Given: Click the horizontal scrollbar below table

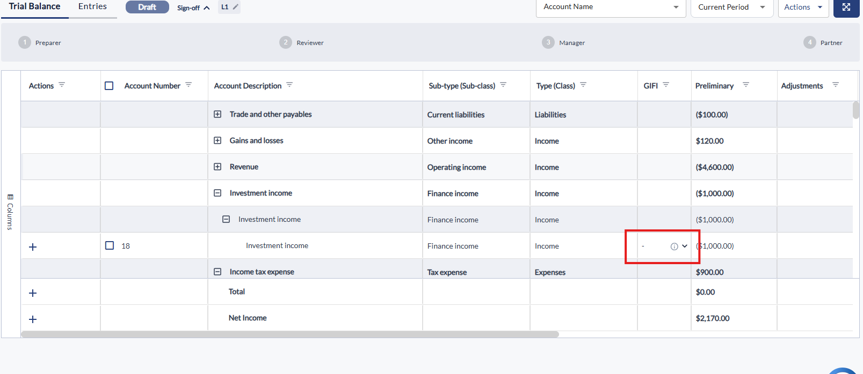Looking at the screenshot, I should point(290,334).
